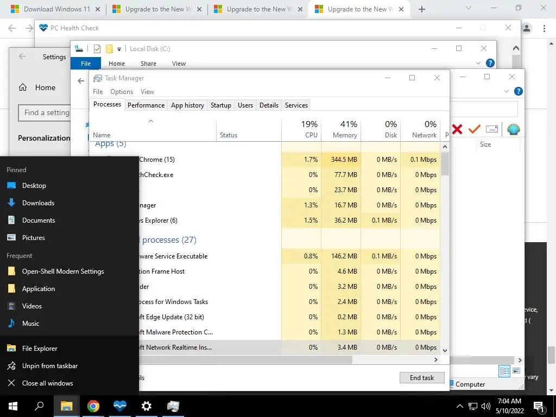Open the volume speaker in system tray
The height and width of the screenshot is (417, 556).
(486, 406)
